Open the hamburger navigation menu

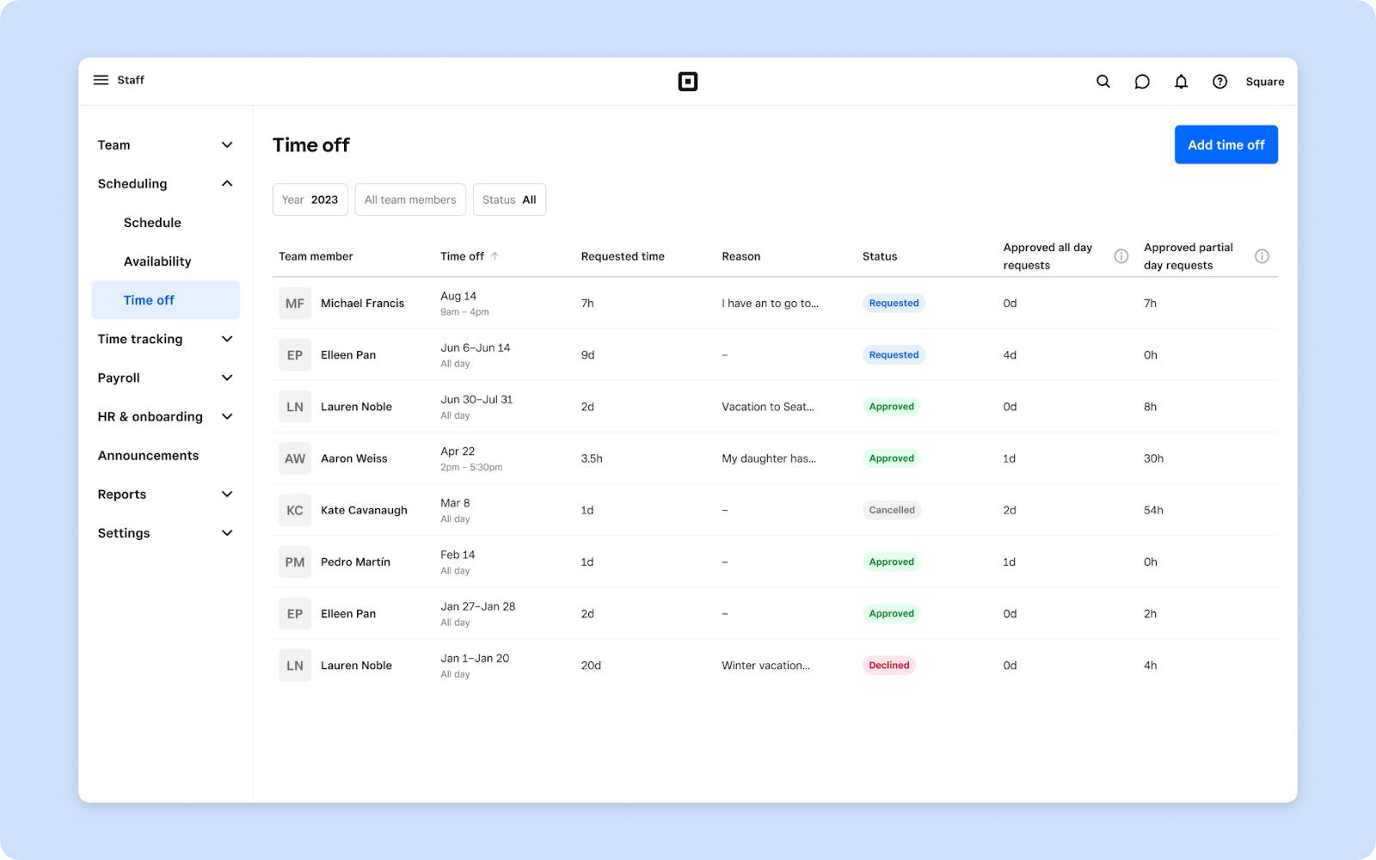(101, 80)
